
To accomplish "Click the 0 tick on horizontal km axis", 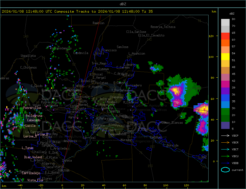I will click(62, 185).
